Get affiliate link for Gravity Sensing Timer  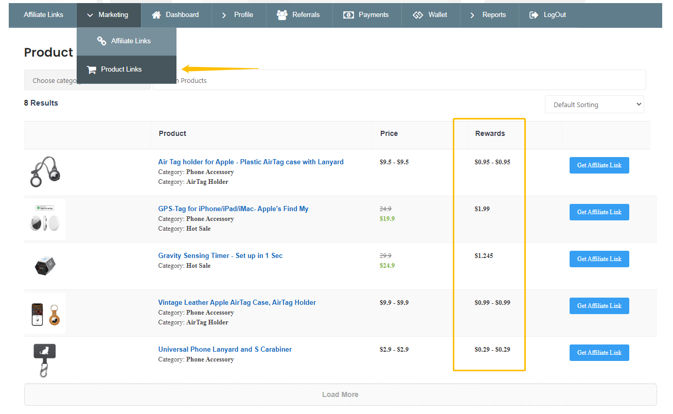coord(599,259)
